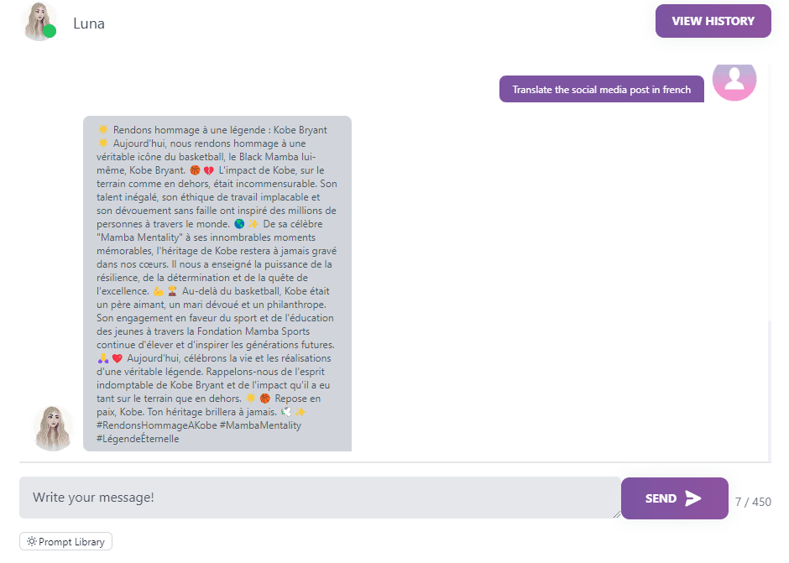This screenshot has height=563, width=789.
Task: Click the 7 / 450 character counter
Action: tap(753, 502)
